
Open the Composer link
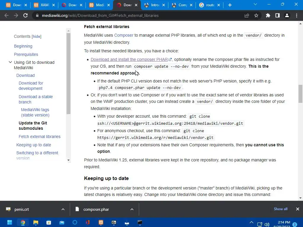[x=124, y=35]
